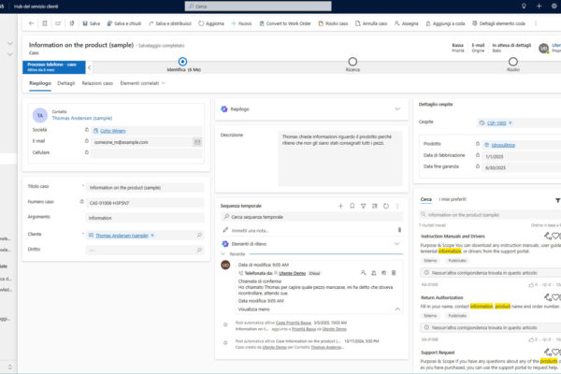Favorite Instruction Manuals and Drivers article
The height and width of the screenshot is (374, 561).
tap(554, 236)
